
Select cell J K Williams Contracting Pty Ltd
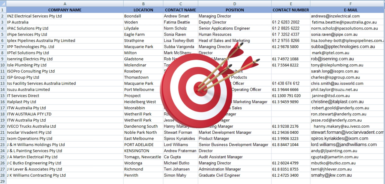coord(65,175)
